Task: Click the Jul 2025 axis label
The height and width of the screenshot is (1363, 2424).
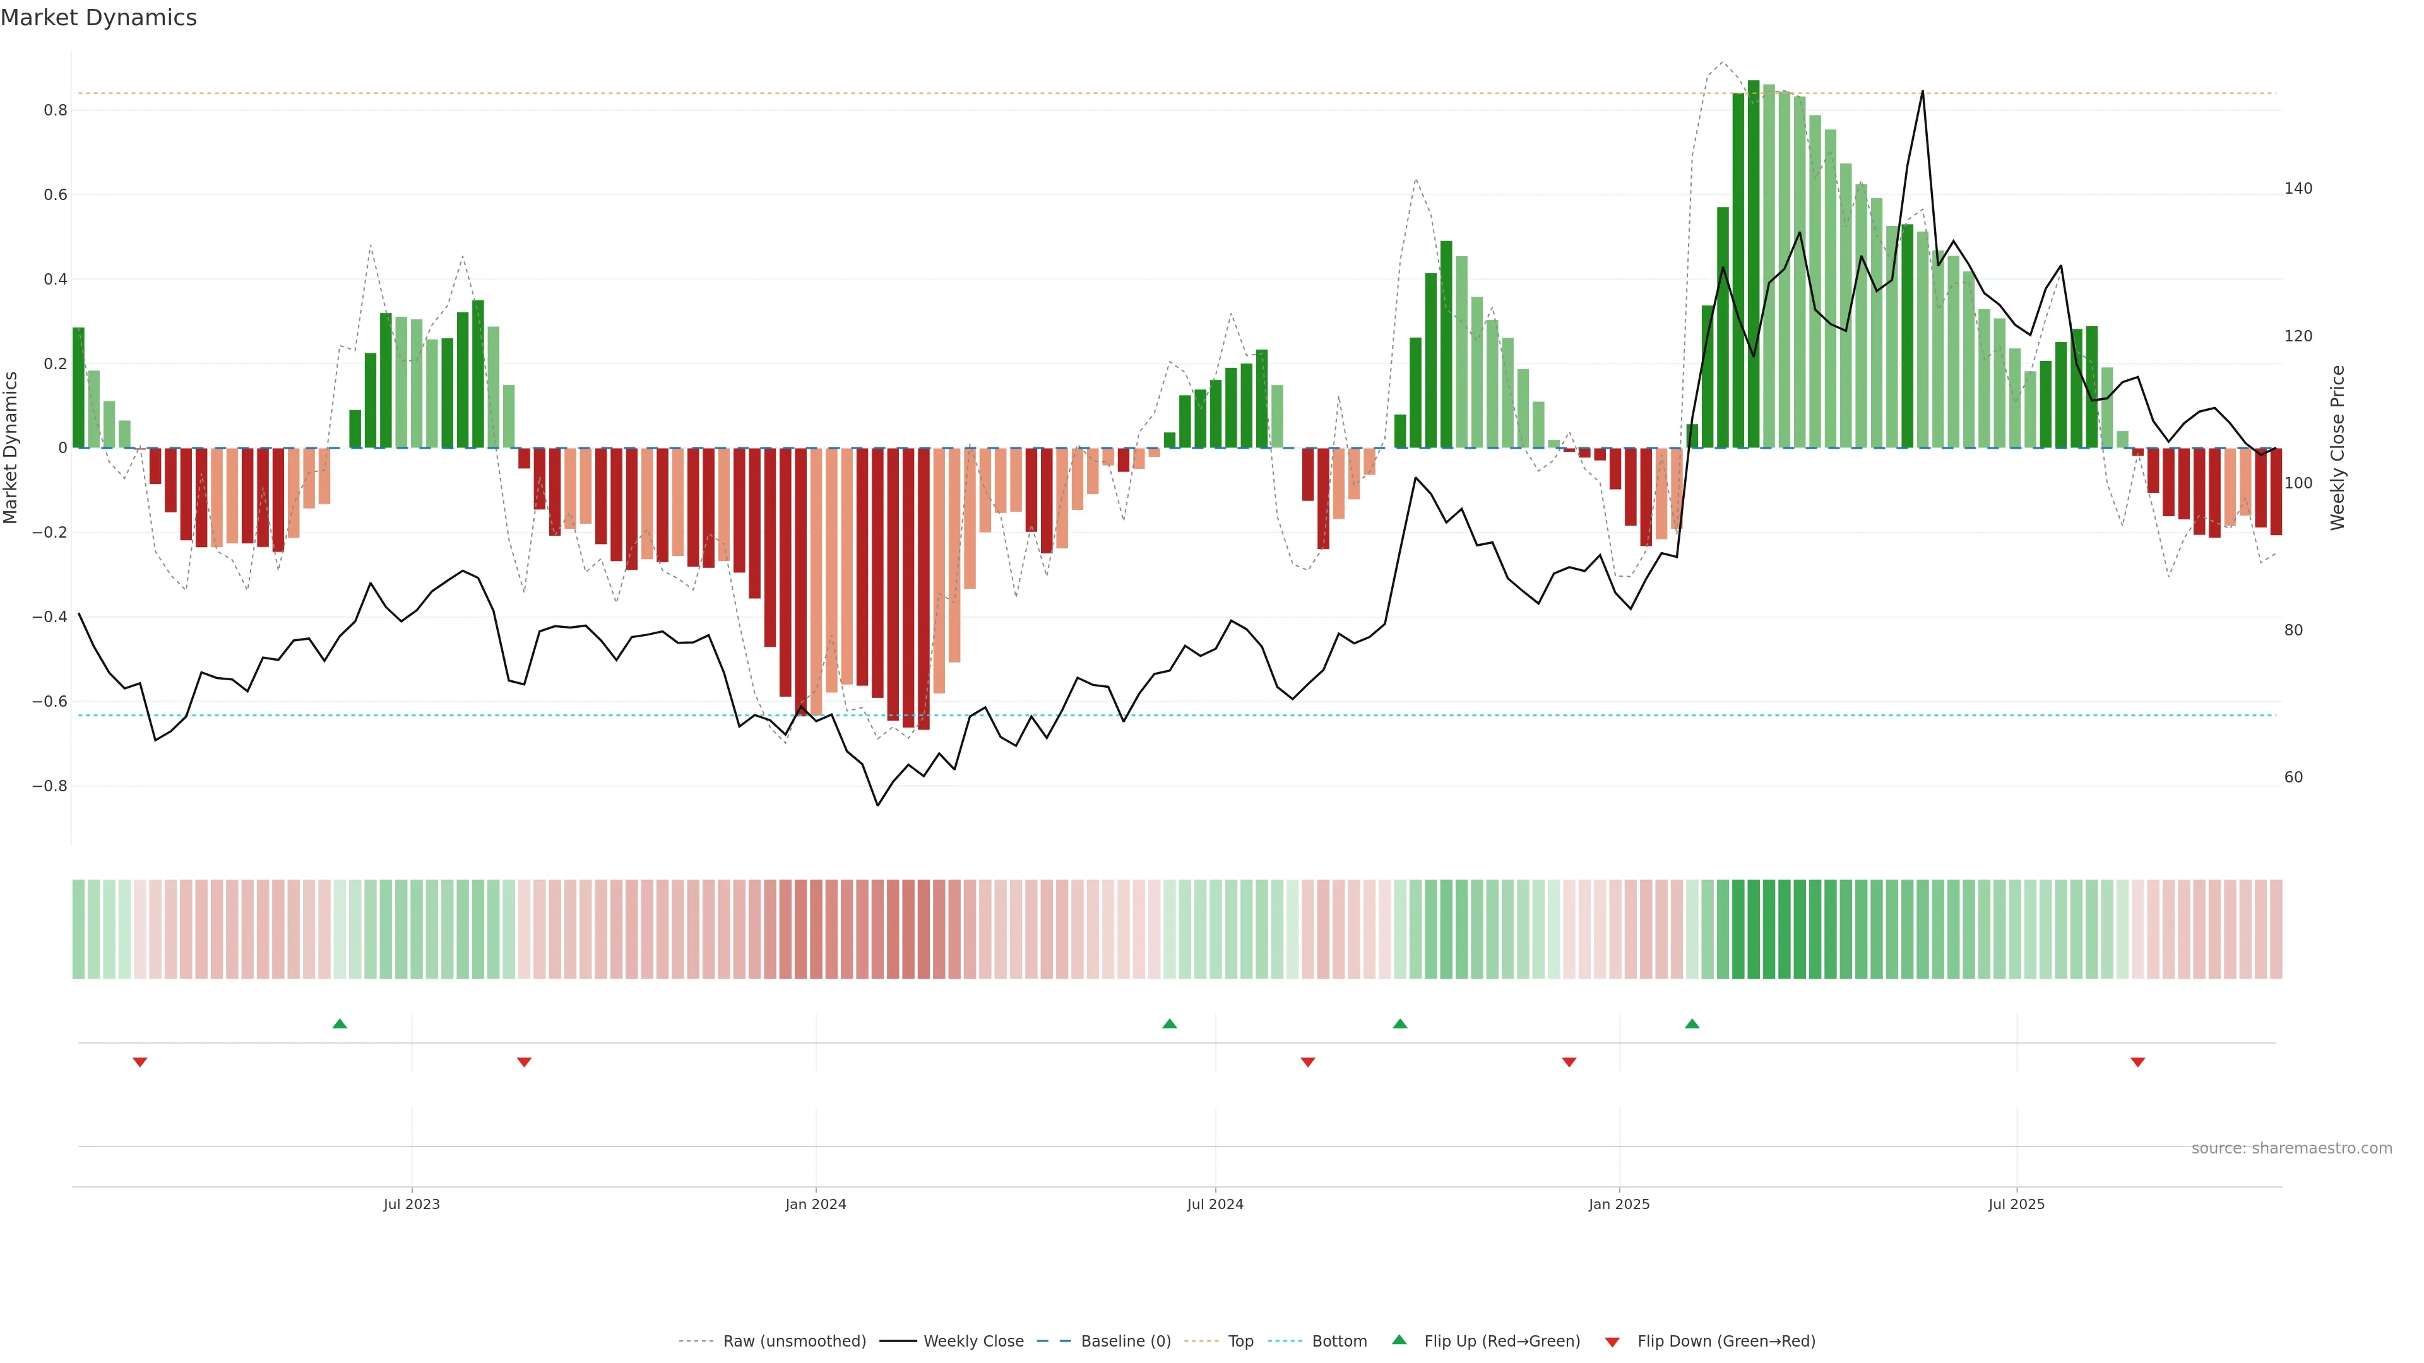Action: (x=2017, y=1204)
